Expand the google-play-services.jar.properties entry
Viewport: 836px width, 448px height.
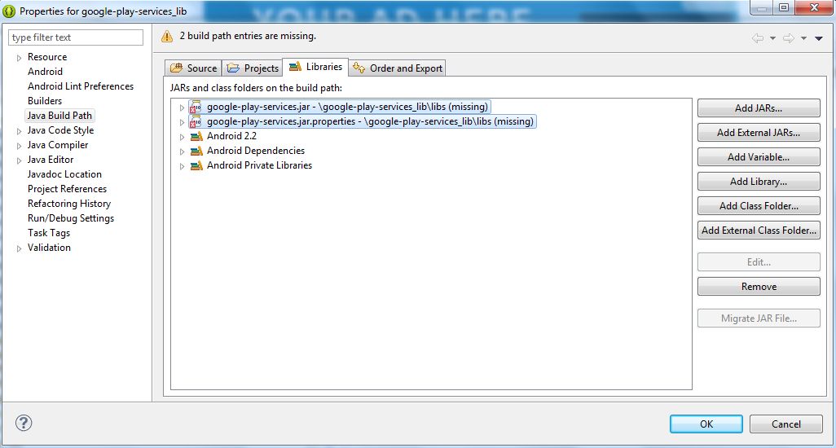(x=182, y=122)
